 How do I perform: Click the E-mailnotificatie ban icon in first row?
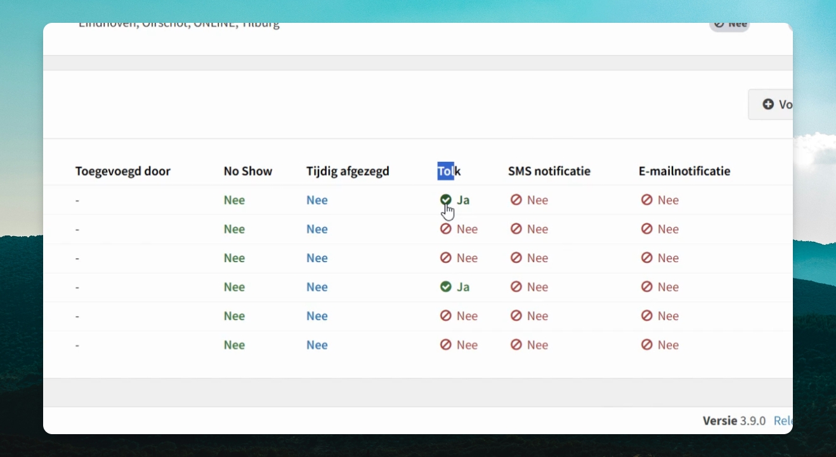click(647, 200)
